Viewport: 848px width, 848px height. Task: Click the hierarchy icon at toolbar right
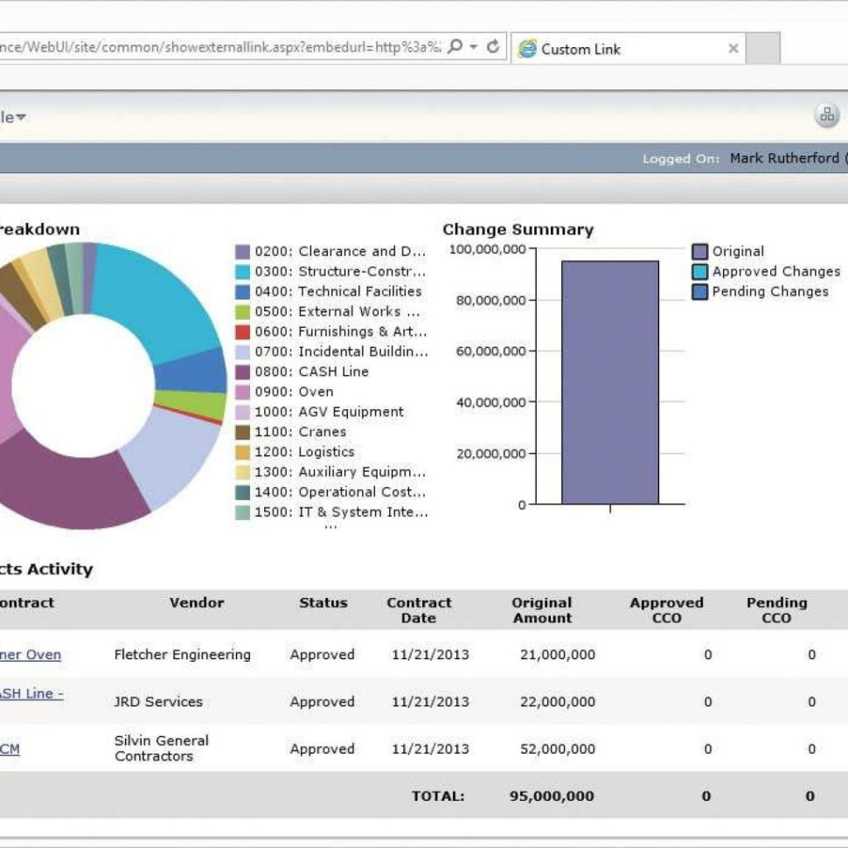click(826, 115)
